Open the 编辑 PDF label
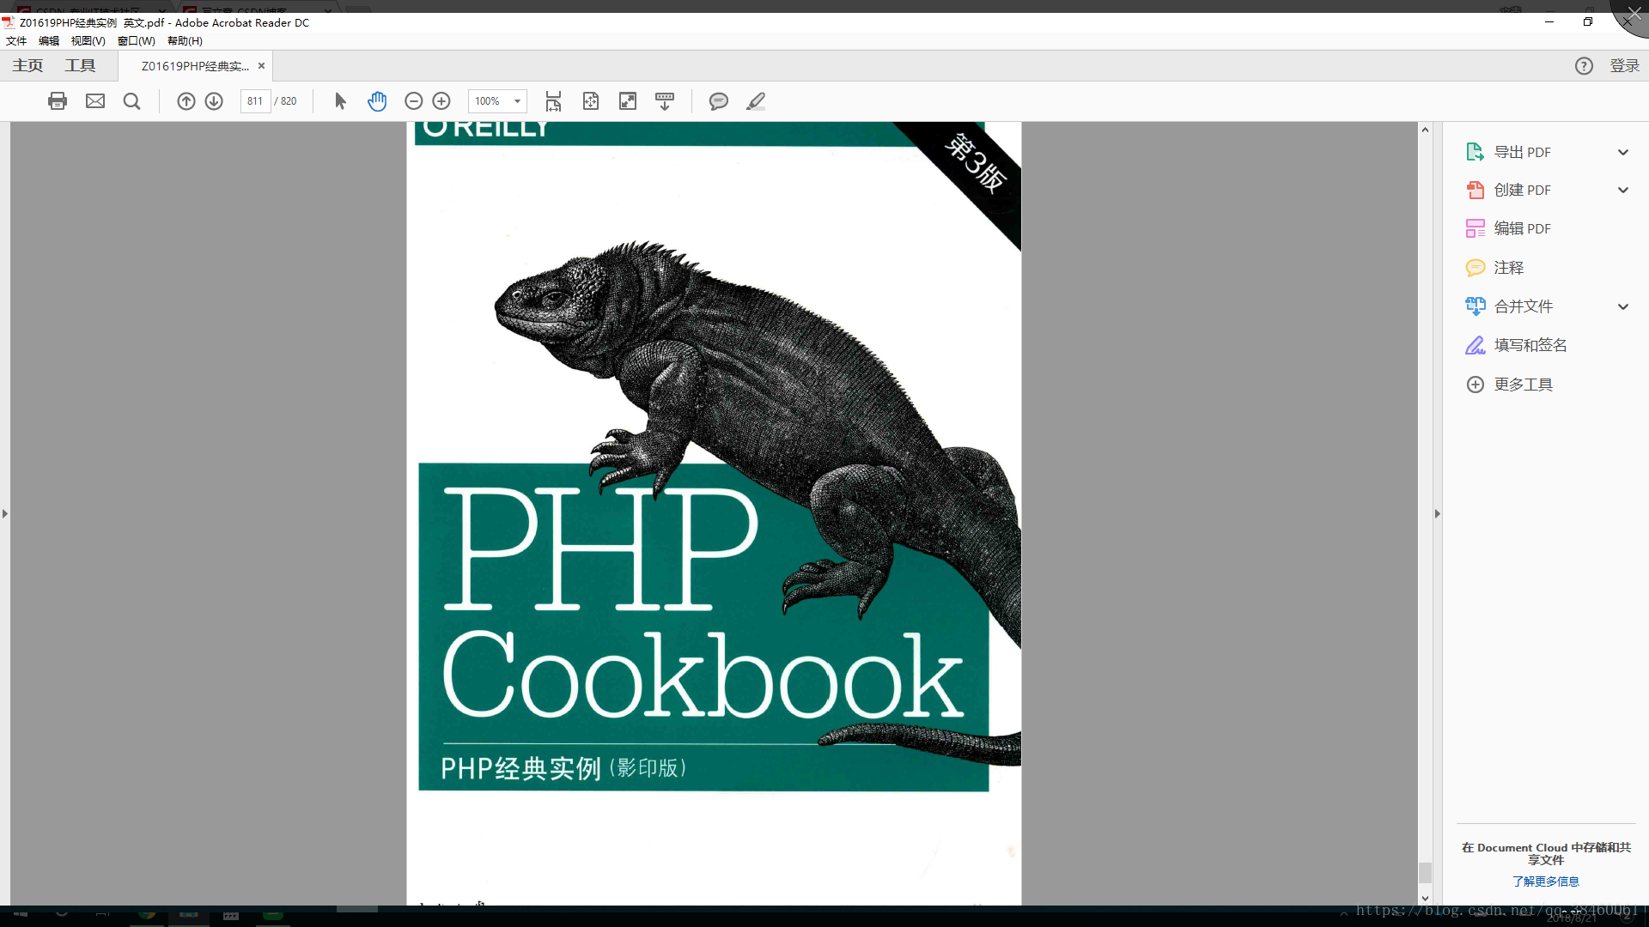This screenshot has width=1649, height=927. coord(1522,228)
